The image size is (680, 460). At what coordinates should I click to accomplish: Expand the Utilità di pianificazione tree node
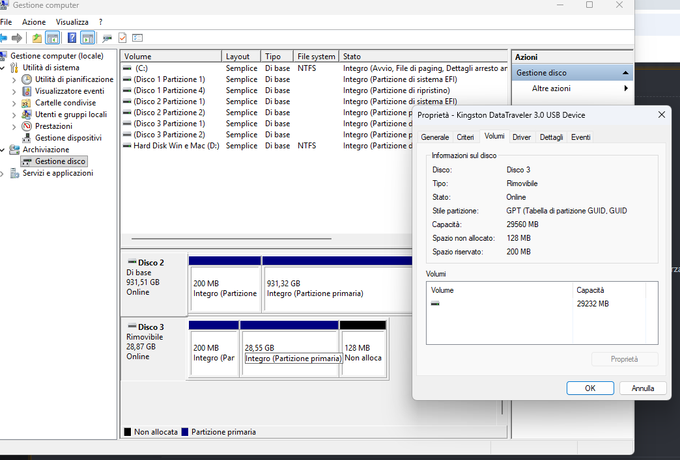(x=14, y=79)
